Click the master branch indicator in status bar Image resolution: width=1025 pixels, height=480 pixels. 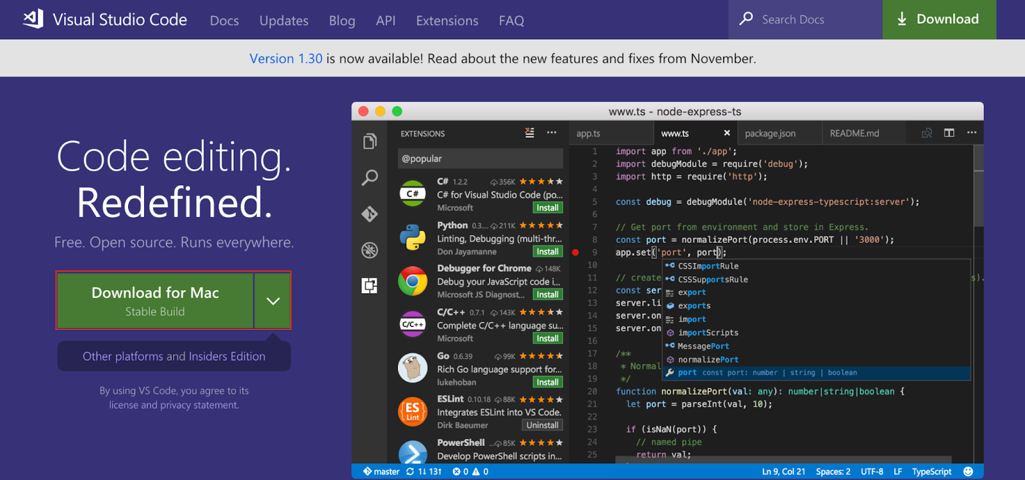[x=381, y=472]
